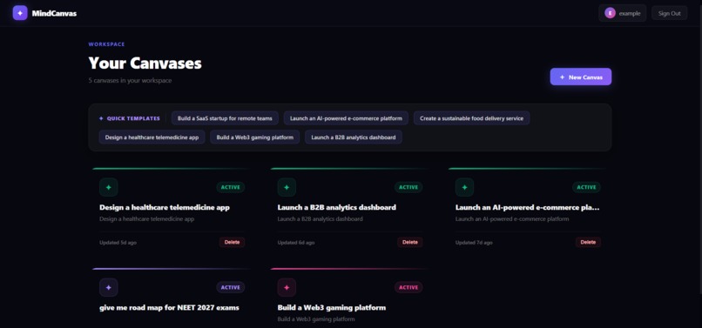Click the Your Canvases heading
This screenshot has height=328, width=702.
point(145,64)
